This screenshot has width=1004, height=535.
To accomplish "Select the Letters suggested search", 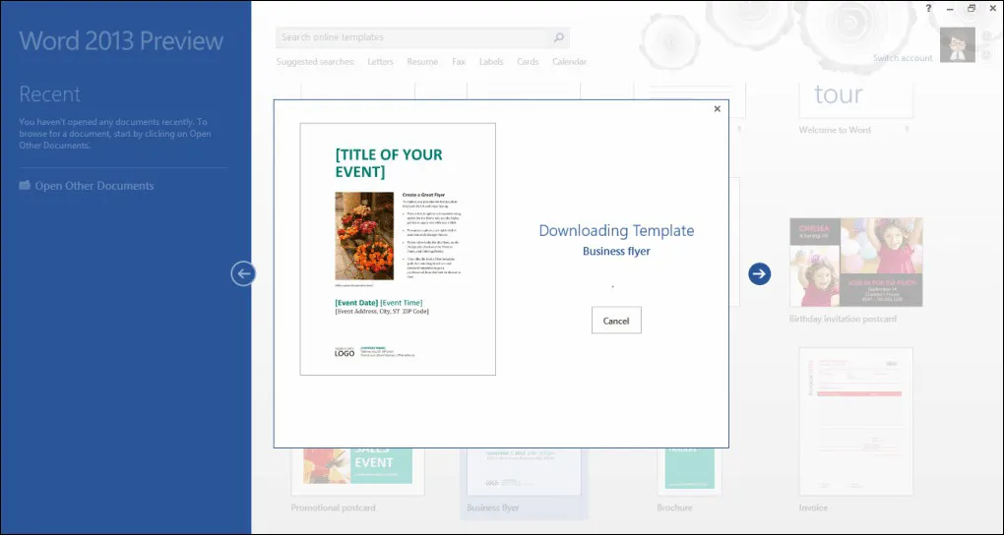I will pos(380,62).
